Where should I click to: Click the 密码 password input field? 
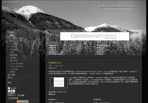(14, 85)
